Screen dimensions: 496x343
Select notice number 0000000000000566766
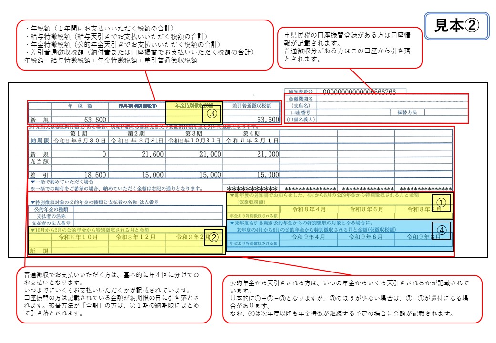[x=359, y=91]
